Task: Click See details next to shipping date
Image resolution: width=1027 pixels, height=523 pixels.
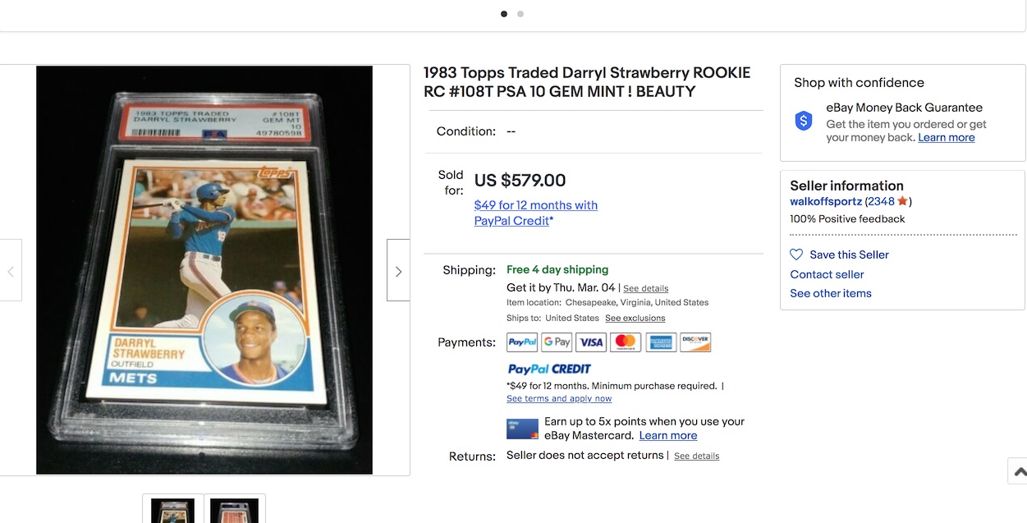Action: [645, 289]
